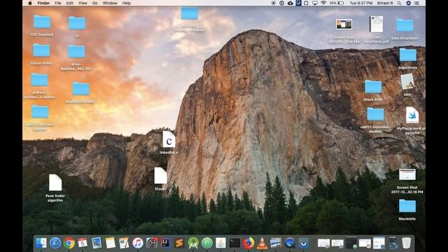Select the MyPlayground playground file
This screenshot has height=252, width=448.
click(412, 115)
